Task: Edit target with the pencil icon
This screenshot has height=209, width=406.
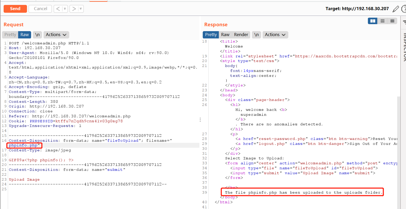Action: pyautogui.click(x=396, y=9)
